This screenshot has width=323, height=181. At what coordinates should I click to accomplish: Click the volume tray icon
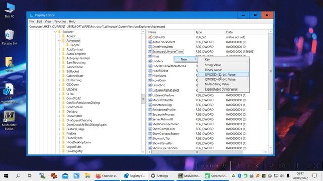click(x=282, y=176)
